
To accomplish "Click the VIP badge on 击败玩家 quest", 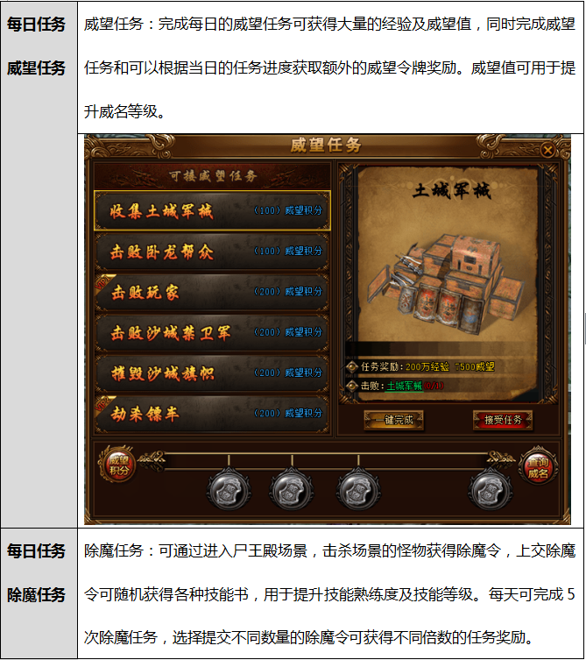I will click(103, 282).
